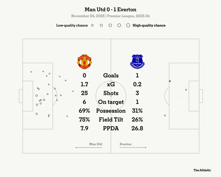Image resolution: width=221 pixels, height=177 pixels.
Task: Click the largest high-quality chance legend circle
Action: click(x=128, y=25)
